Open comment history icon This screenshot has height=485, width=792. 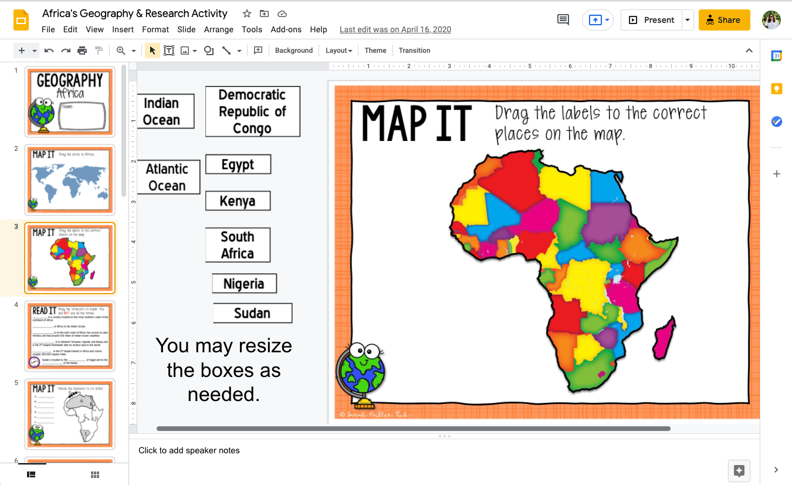coord(563,19)
